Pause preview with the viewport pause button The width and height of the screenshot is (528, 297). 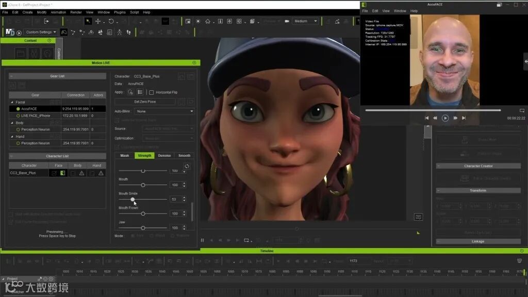click(202, 240)
